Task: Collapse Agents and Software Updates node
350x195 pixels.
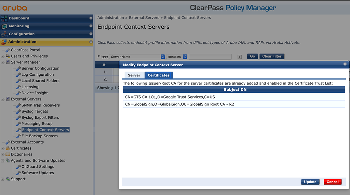Action: pos(2,161)
